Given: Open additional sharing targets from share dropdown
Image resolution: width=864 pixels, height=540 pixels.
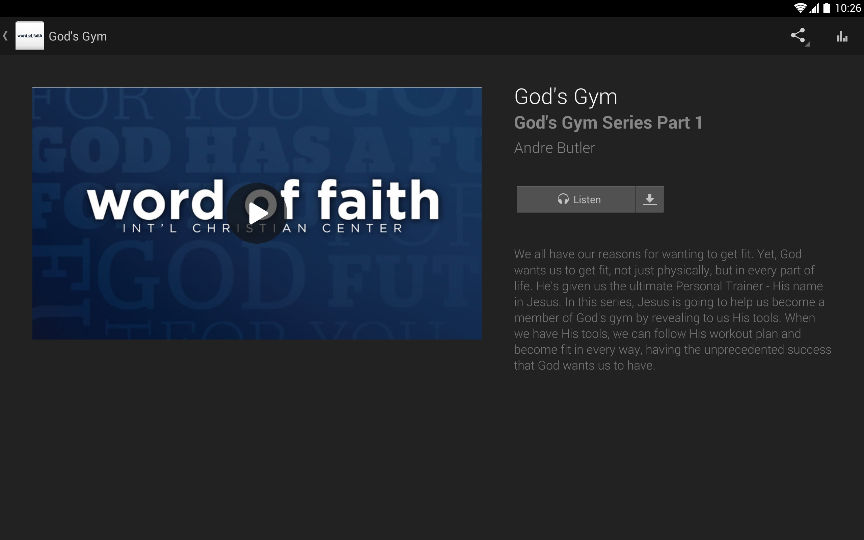Looking at the screenshot, I should tap(807, 44).
